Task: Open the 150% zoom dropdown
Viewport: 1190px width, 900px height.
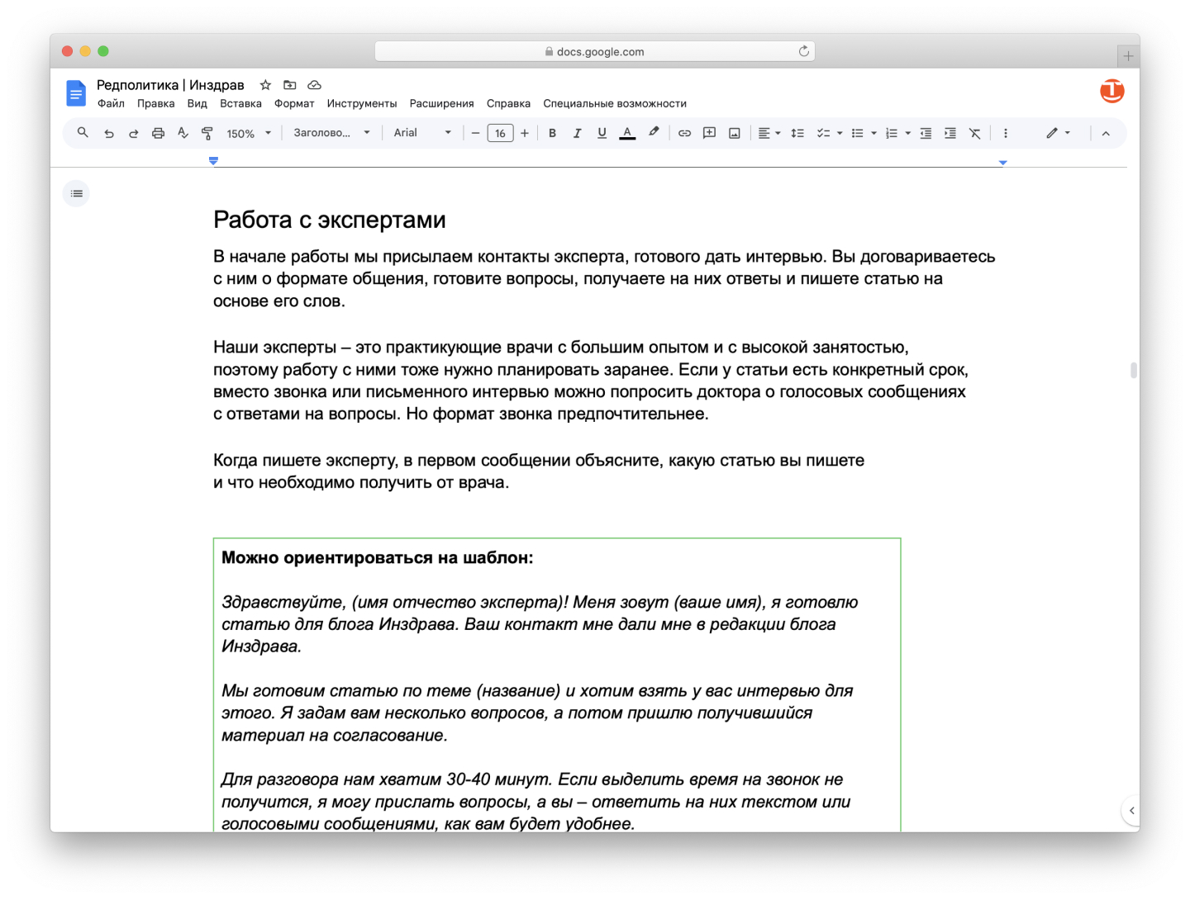Action: click(x=249, y=133)
